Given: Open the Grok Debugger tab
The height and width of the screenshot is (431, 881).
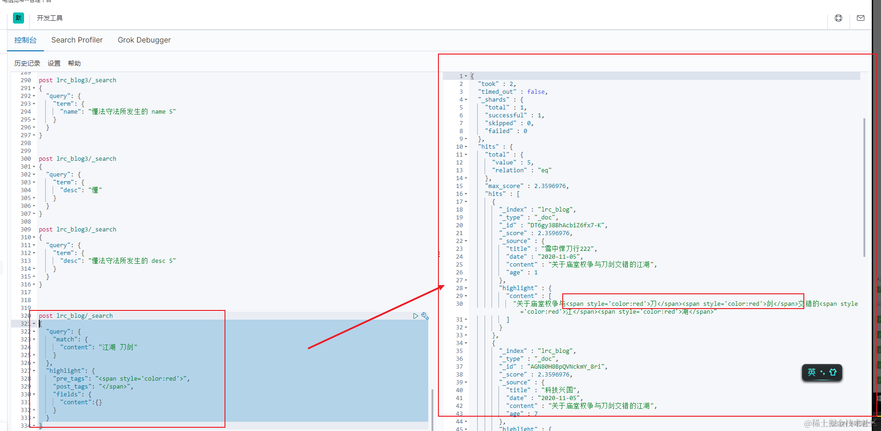Looking at the screenshot, I should click(144, 40).
